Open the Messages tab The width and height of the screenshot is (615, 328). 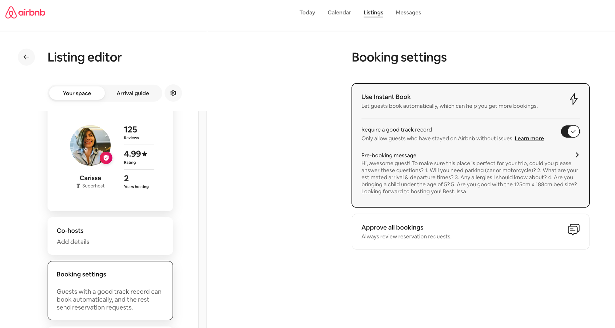pyautogui.click(x=408, y=13)
